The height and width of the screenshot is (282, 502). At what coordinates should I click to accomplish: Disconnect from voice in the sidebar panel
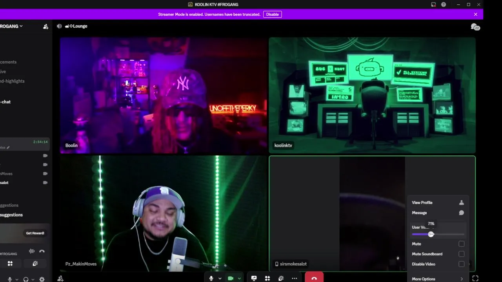point(42,251)
